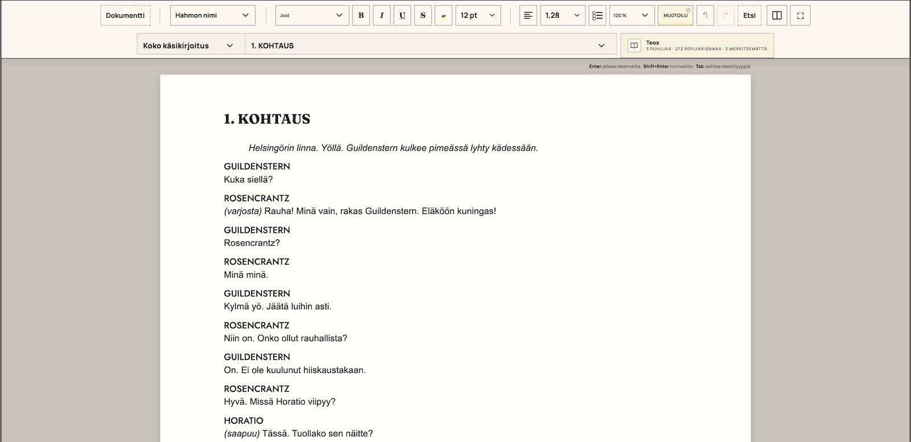Open the Jost font dropdown
The image size is (911, 442).
pos(312,15)
